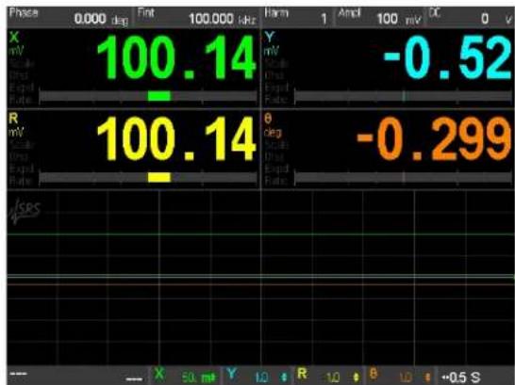Tap the DC 0 V offset field
The image size is (515, 385).
tap(471, 18)
